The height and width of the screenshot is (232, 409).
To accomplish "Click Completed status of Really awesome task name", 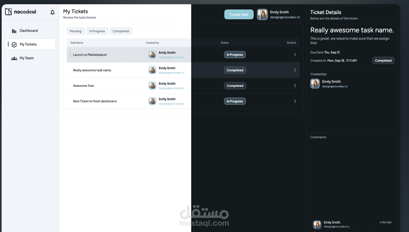I will [x=235, y=70].
